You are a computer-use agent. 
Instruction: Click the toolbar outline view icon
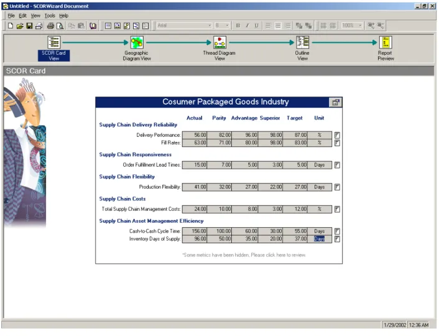[x=136, y=26]
